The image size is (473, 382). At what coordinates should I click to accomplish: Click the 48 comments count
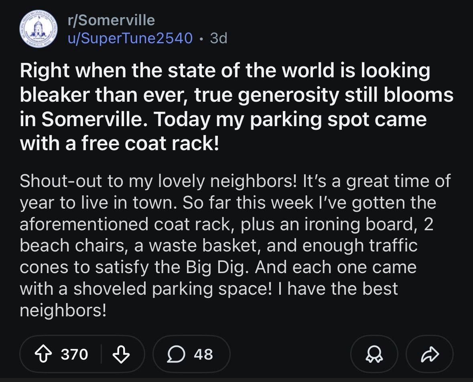203,354
